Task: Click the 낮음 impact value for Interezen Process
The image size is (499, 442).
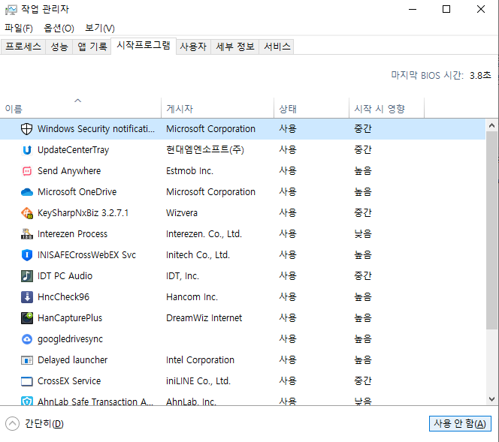Action: tap(363, 234)
